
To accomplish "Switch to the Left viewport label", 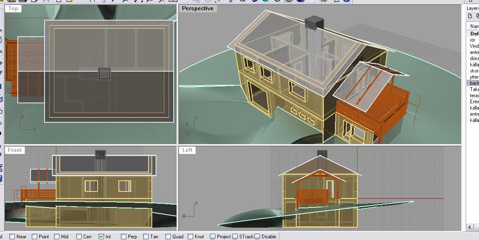I will point(187,150).
